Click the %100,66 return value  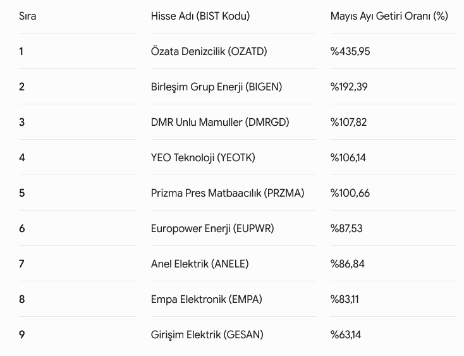coord(350,193)
